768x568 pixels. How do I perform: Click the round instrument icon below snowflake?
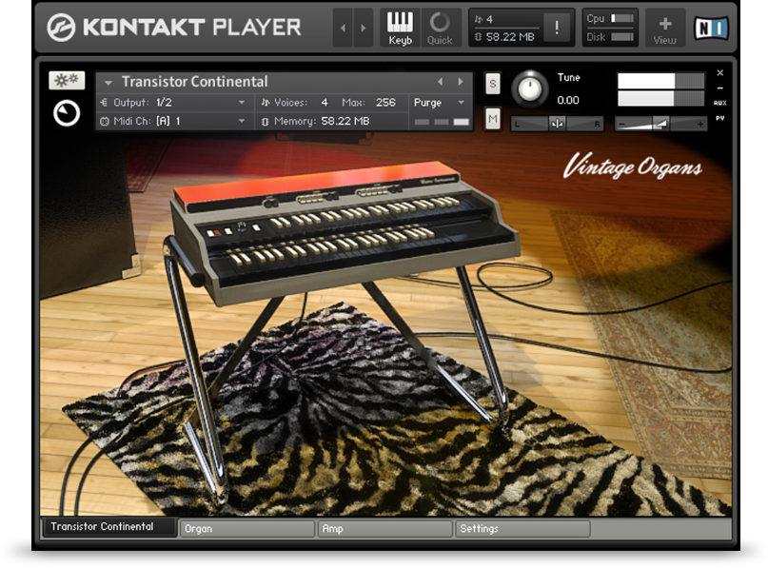coord(66,113)
